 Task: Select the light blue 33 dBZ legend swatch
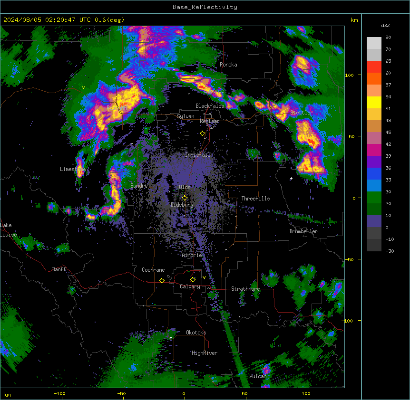click(x=374, y=186)
